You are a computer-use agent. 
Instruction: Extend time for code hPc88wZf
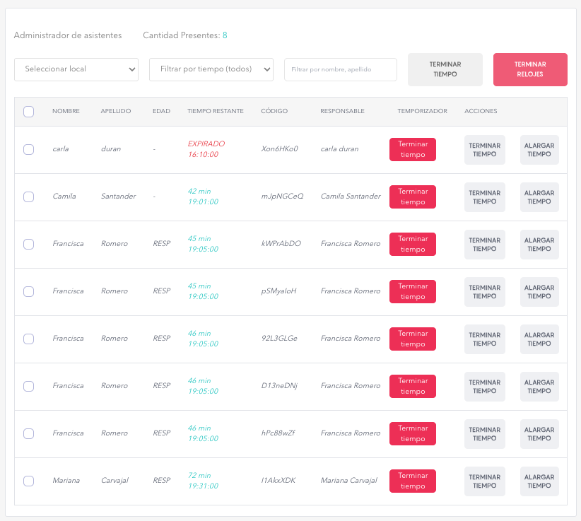tap(539, 434)
